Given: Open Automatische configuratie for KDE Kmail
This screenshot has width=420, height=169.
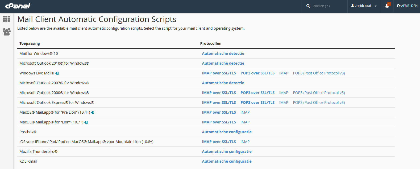Looking at the screenshot, I should click(227, 161).
